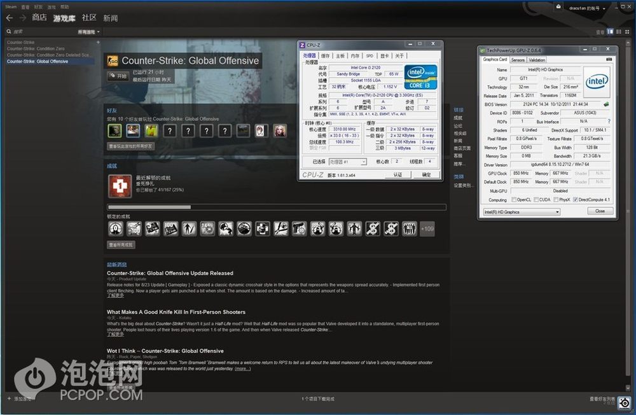Toggle the DirectCompute 4.1 checkbox in GPU-Z
The width and height of the screenshot is (636, 415).
coord(575,199)
